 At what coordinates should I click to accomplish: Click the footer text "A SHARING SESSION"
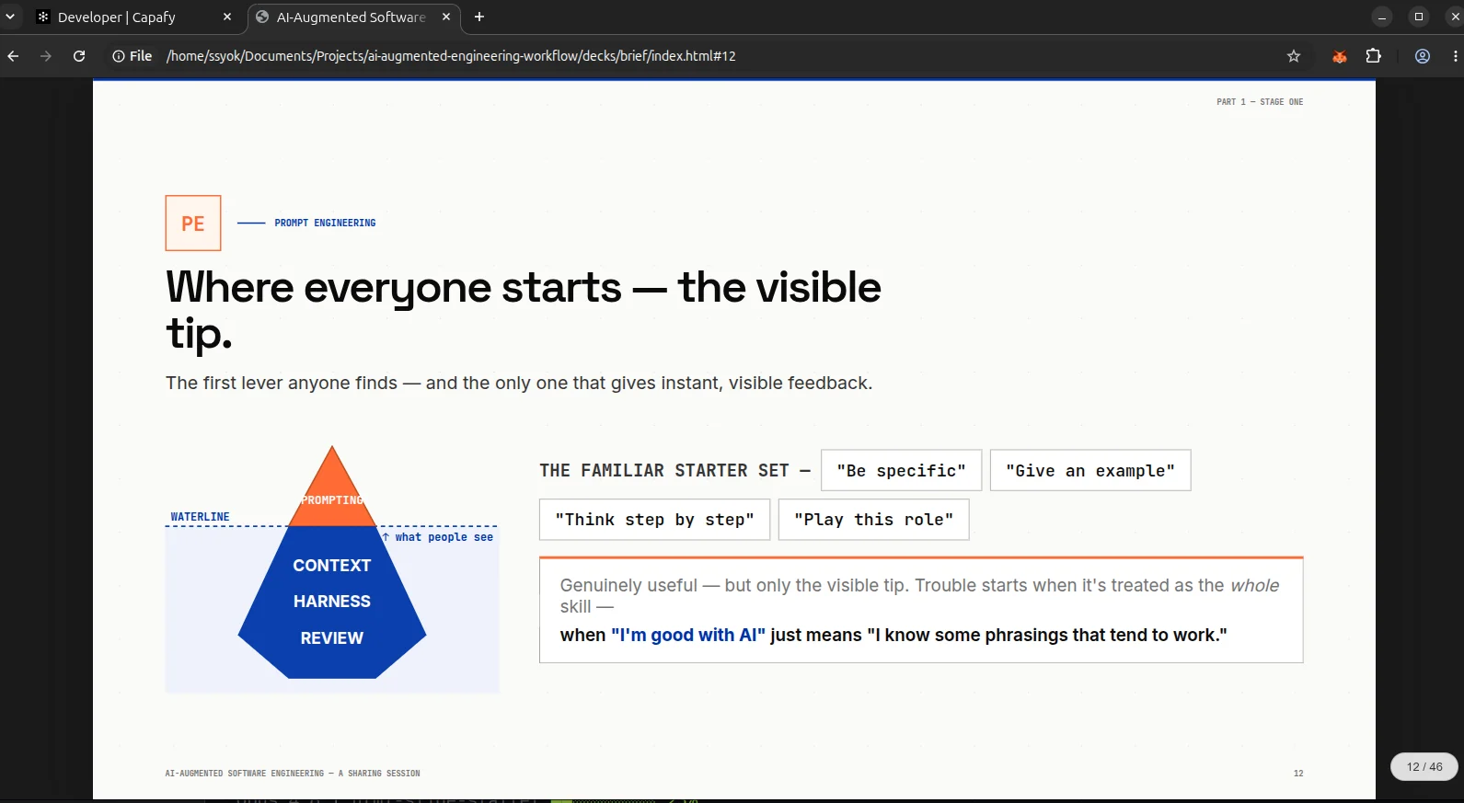click(379, 774)
